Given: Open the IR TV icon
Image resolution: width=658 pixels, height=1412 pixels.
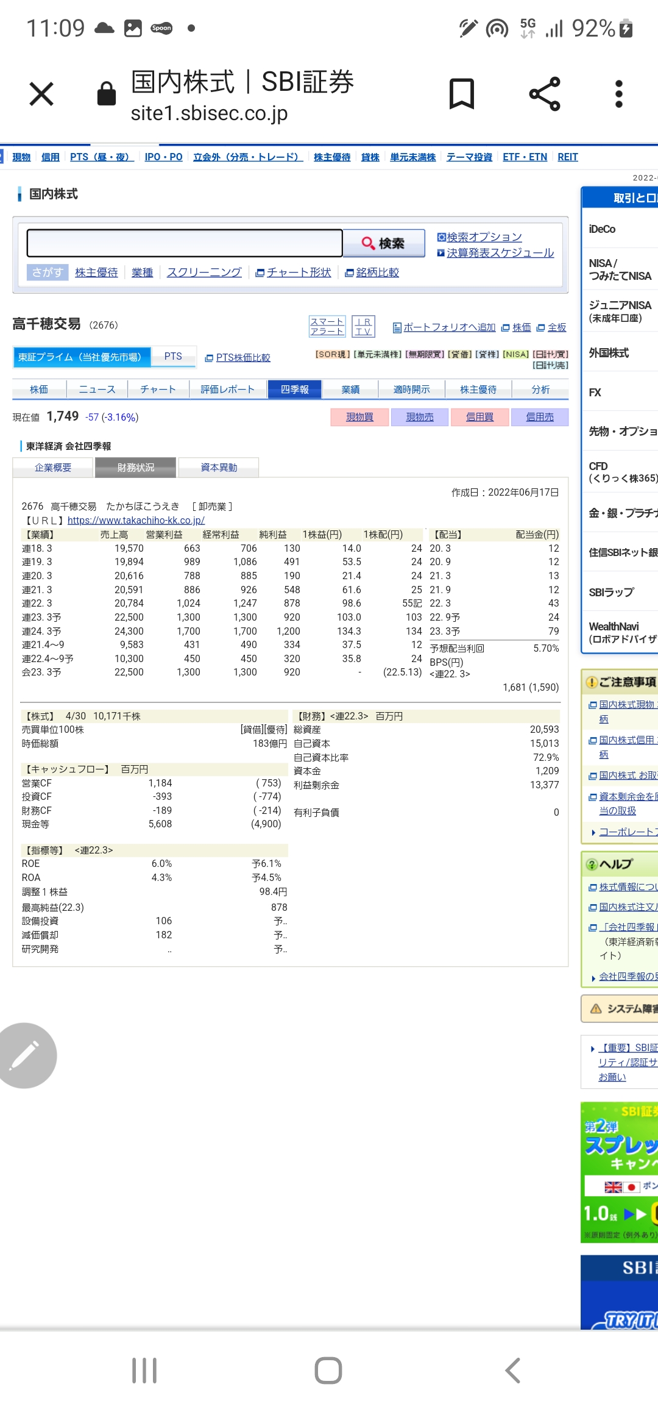Looking at the screenshot, I should [x=364, y=326].
